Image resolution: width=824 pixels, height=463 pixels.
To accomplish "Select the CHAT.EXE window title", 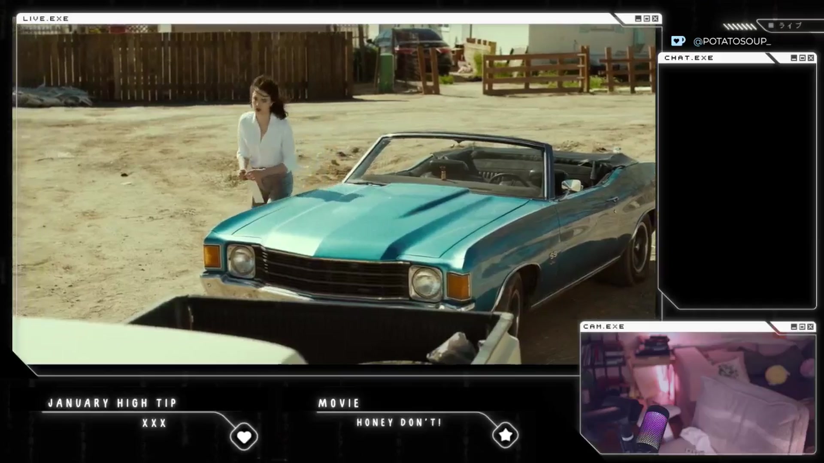I will point(689,58).
